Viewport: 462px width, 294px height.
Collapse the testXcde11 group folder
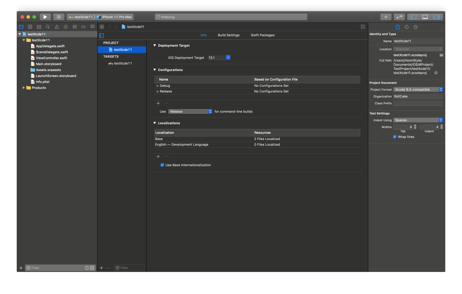click(x=24, y=40)
